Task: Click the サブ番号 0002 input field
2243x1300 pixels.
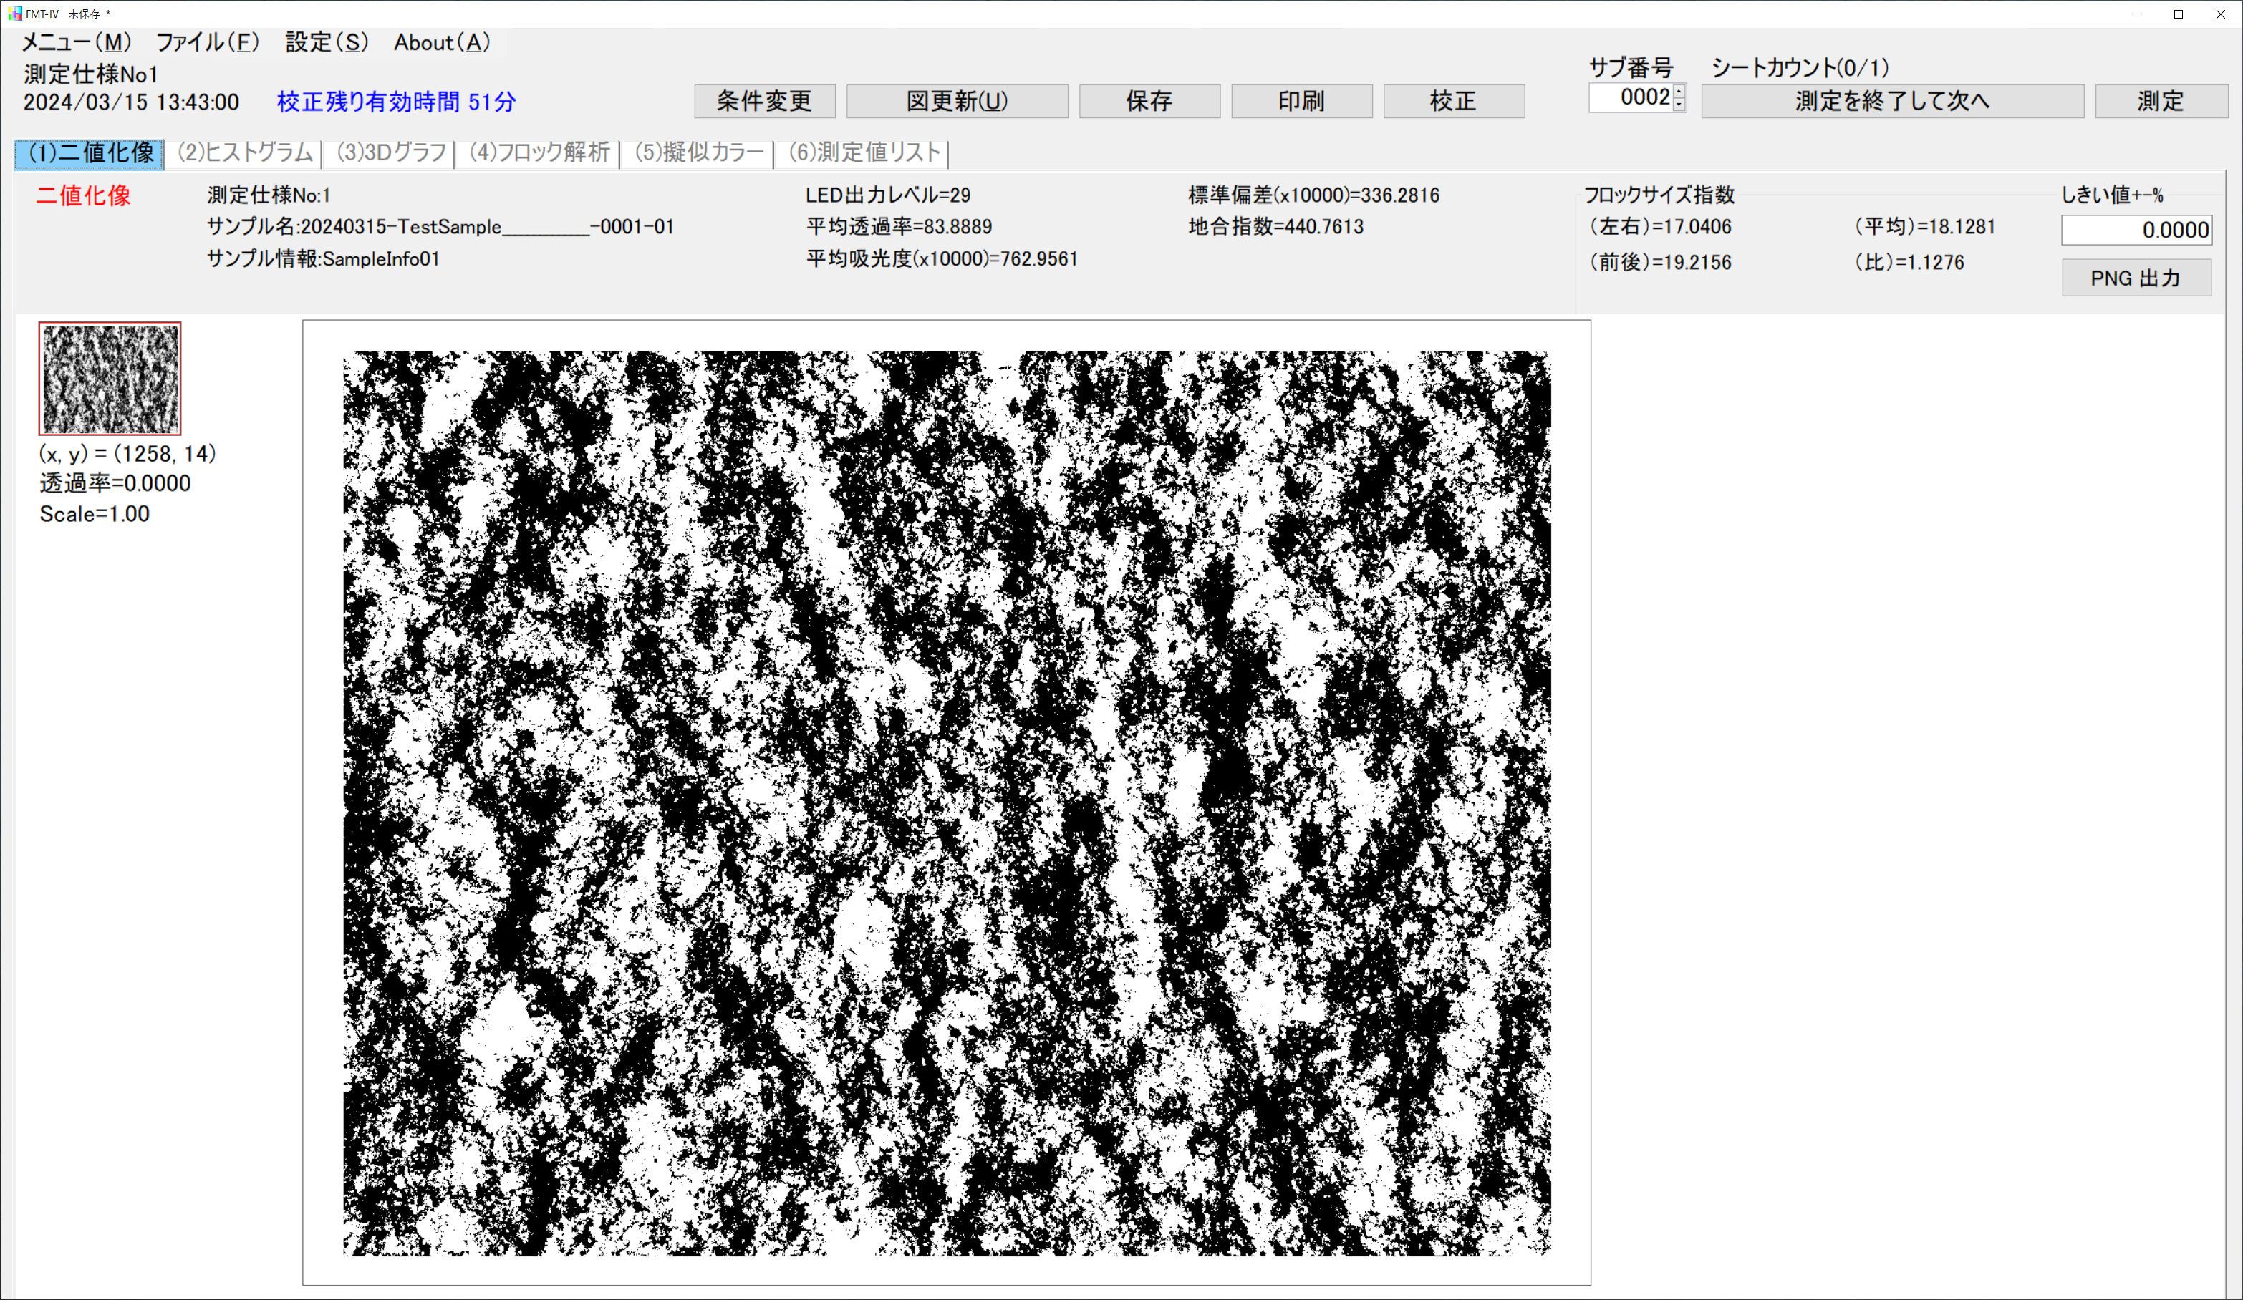Action: point(1631,98)
